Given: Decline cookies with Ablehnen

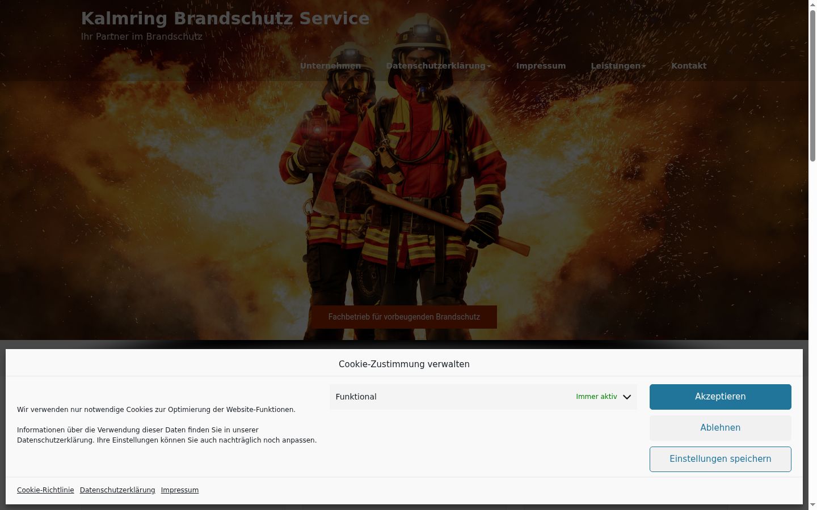Looking at the screenshot, I should 720,428.
